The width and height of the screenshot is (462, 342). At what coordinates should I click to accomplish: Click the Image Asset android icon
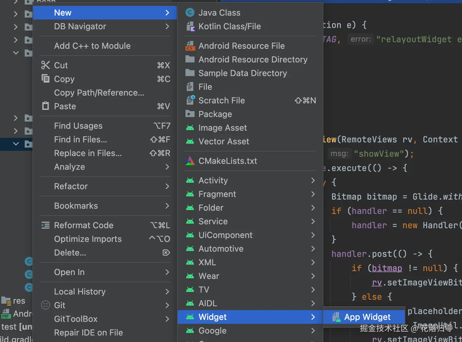[x=190, y=128]
